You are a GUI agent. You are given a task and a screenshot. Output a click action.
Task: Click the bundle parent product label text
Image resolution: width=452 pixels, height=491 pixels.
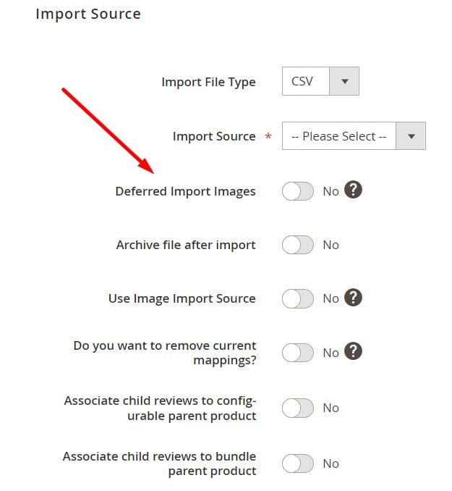point(159,463)
